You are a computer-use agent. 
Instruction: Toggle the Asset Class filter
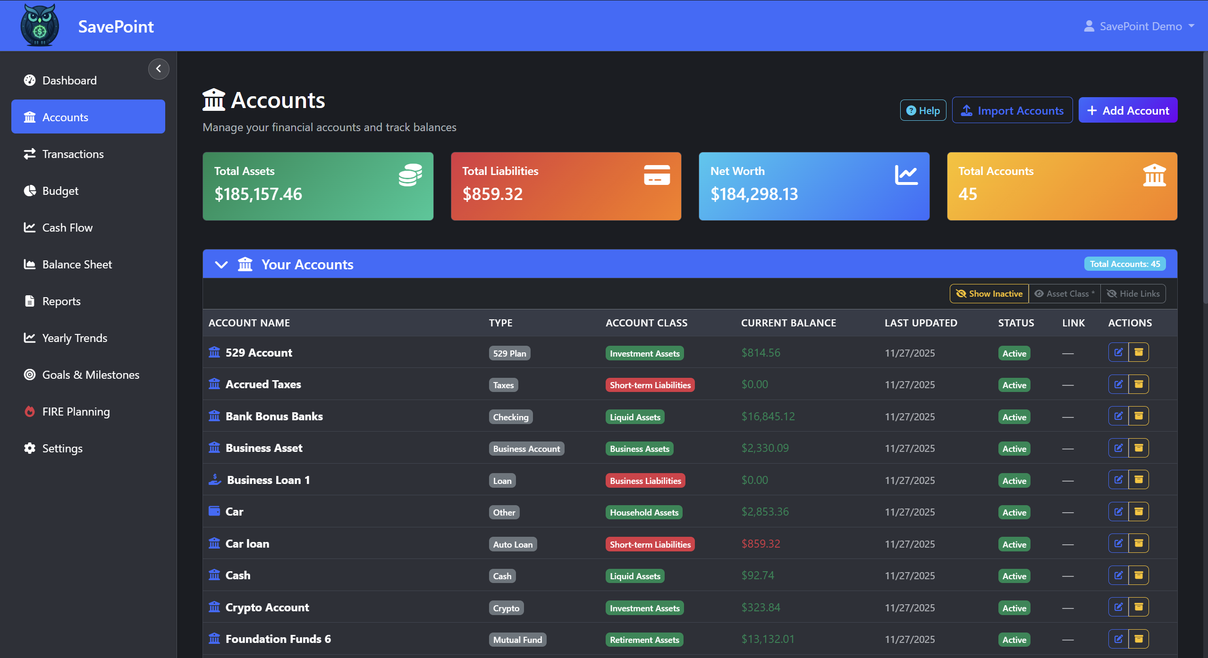[1065, 293]
